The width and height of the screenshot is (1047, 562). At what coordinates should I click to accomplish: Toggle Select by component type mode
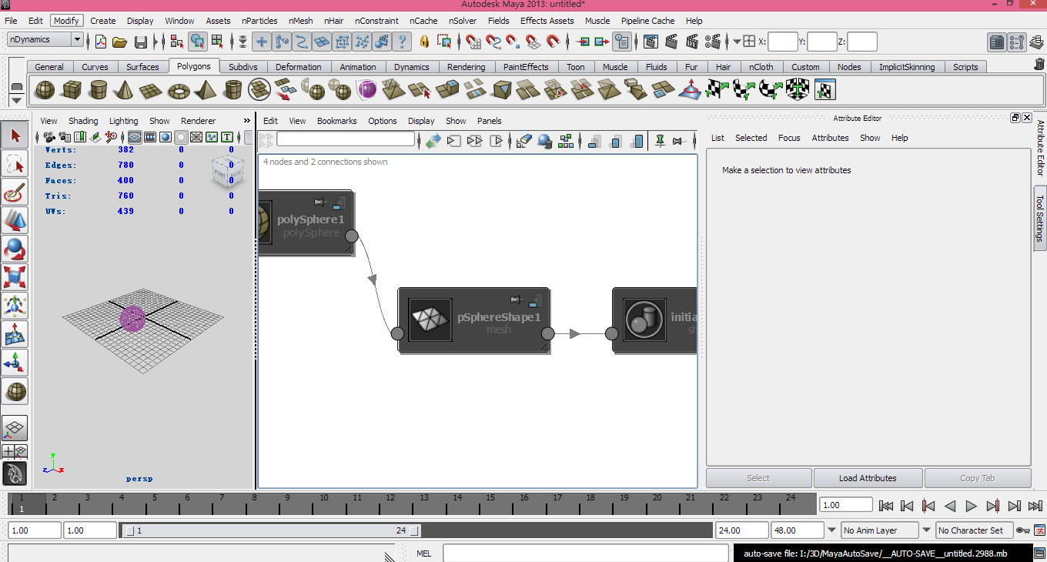[x=218, y=42]
